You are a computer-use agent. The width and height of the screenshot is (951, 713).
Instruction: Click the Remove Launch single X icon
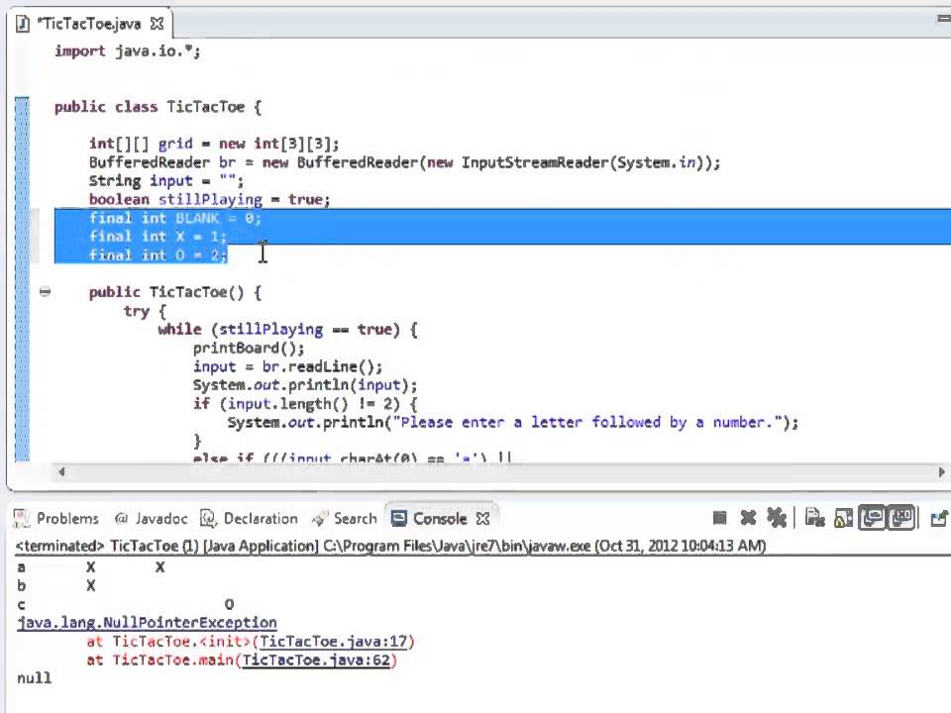click(x=749, y=518)
